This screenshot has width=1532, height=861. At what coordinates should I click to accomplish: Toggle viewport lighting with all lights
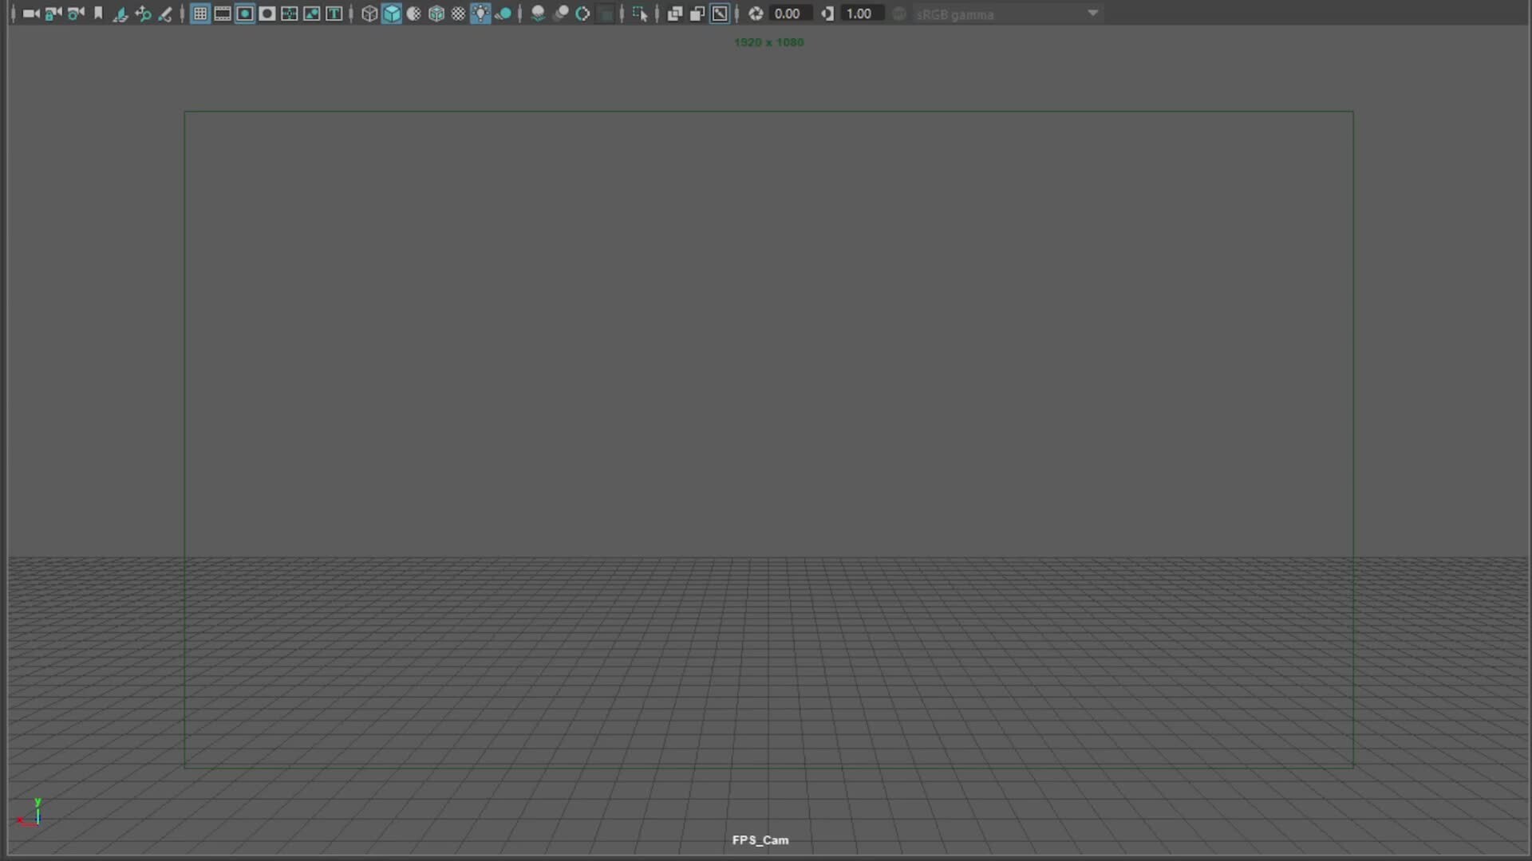coord(480,14)
